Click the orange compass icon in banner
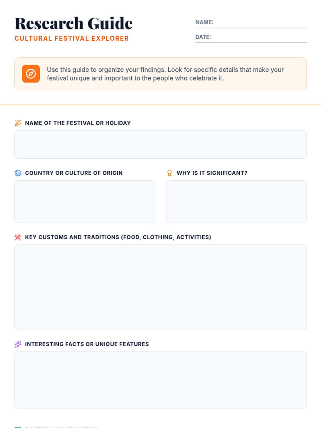This screenshot has height=428, width=321. [x=31, y=74]
